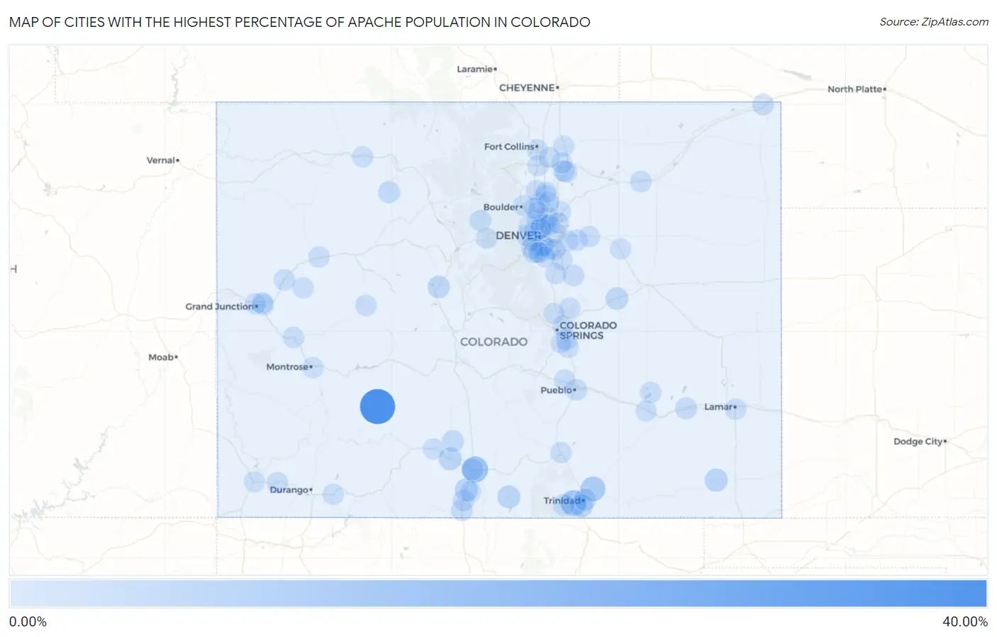Click the COLORADO state name label
The image size is (997, 637).
point(494,342)
